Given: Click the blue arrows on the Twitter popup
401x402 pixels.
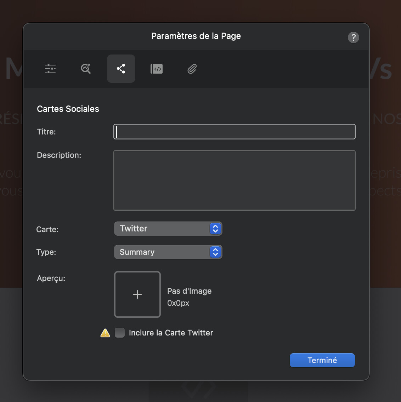Looking at the screenshot, I should (x=215, y=229).
